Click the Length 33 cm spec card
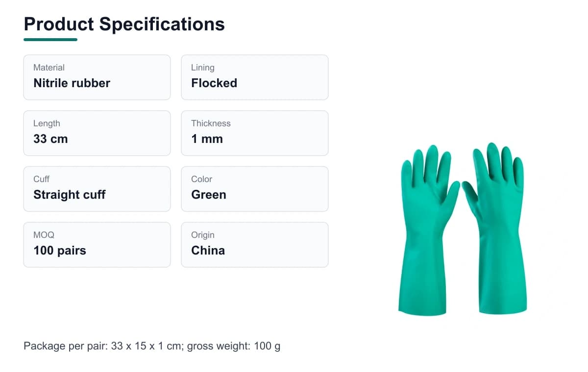The image size is (588, 372). 97,133
